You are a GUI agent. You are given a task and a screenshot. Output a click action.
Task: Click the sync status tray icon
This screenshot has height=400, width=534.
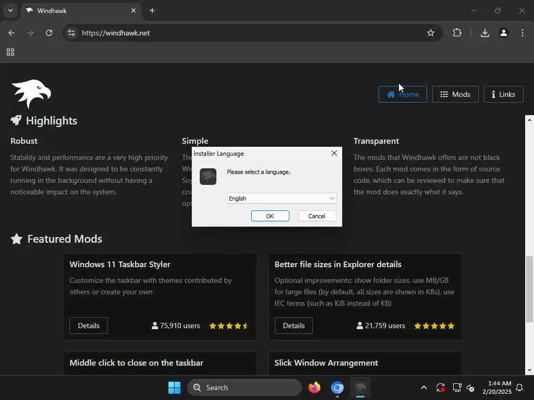(440, 387)
